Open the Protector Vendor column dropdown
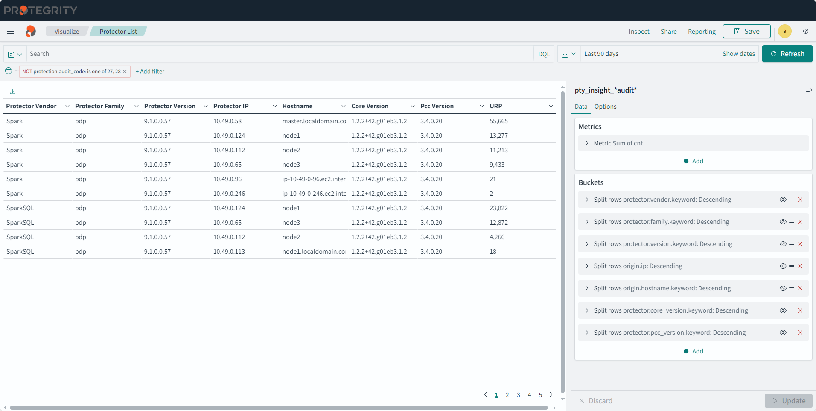 click(67, 106)
